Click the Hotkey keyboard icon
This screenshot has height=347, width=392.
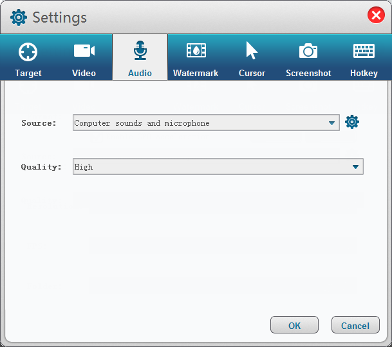click(x=364, y=51)
